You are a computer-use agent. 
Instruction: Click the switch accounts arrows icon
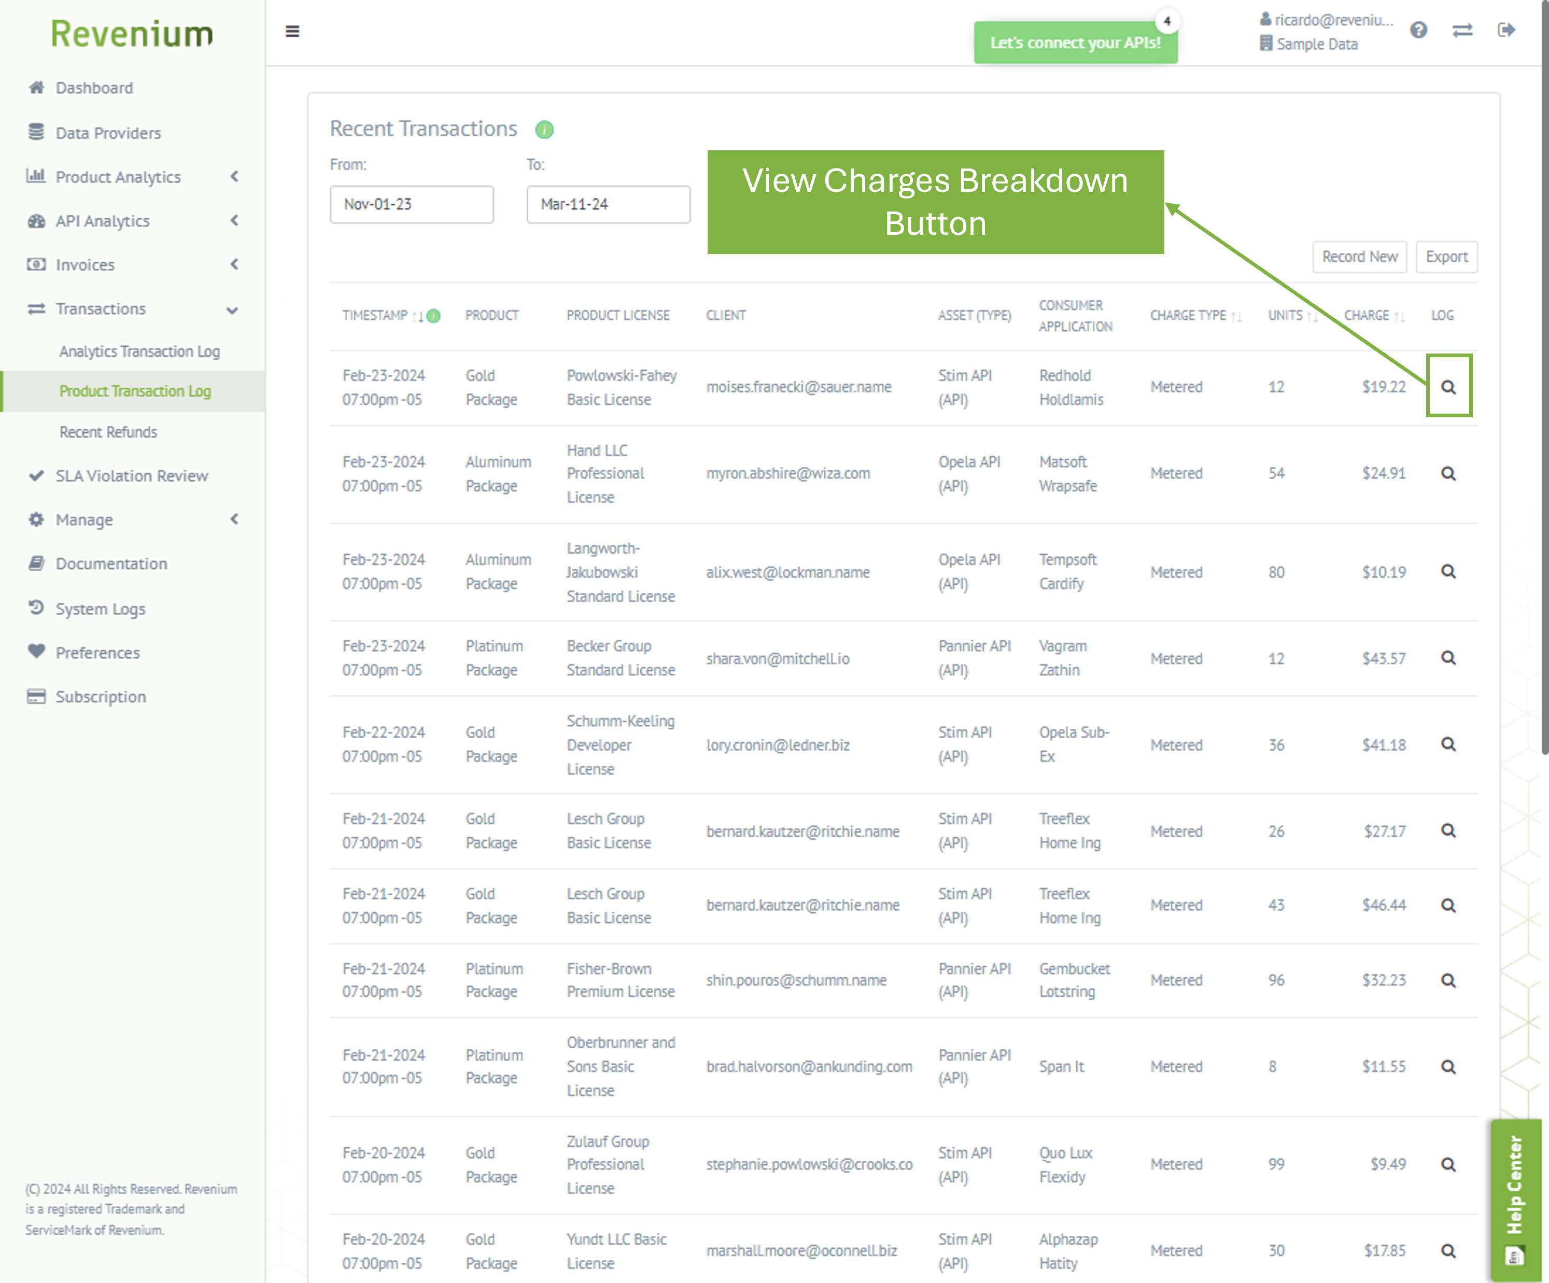point(1462,30)
